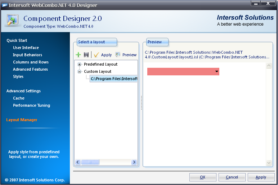Image resolution: width=278 pixels, height=185 pixels.
Task: Collapse the Custom Layout tree node
Action: click(x=79, y=71)
